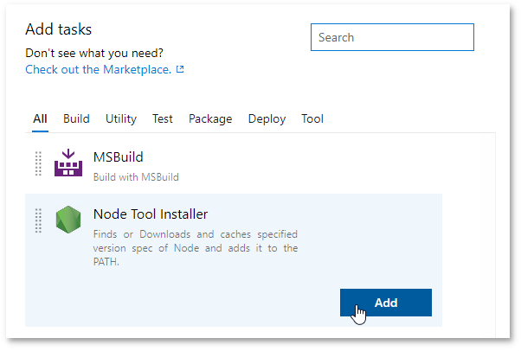The image size is (521, 351).
Task: Grab the drag handle of the MSBuild task
Action: (x=38, y=163)
